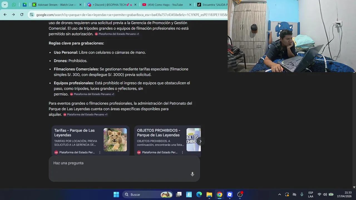Open the pinned WhatsApp tab

click(14, 5)
